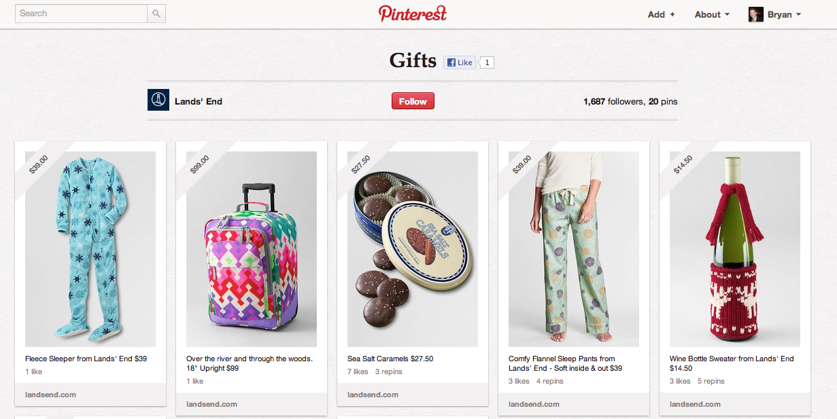Click the search magnifier icon
Viewport: 837px width, 419px height.
[x=156, y=14]
